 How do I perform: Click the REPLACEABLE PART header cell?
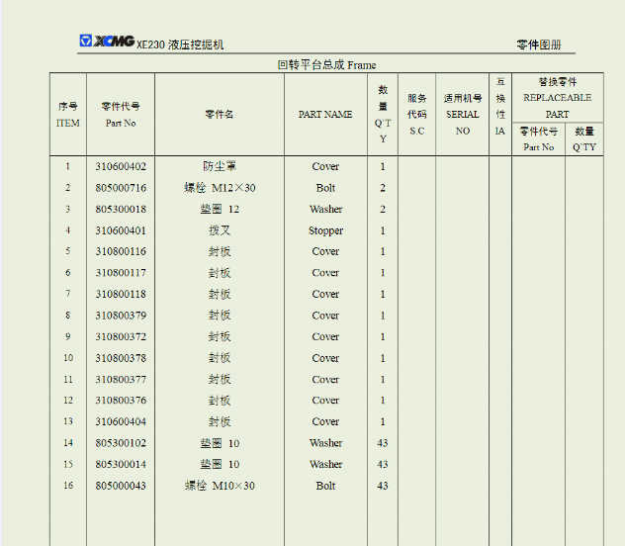557,98
